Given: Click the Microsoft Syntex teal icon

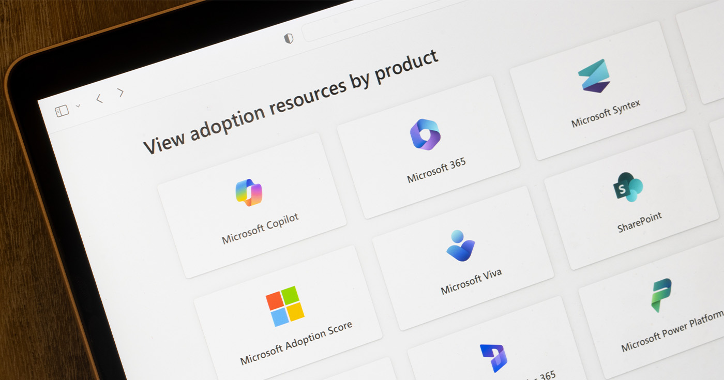Looking at the screenshot, I should coord(594,75).
